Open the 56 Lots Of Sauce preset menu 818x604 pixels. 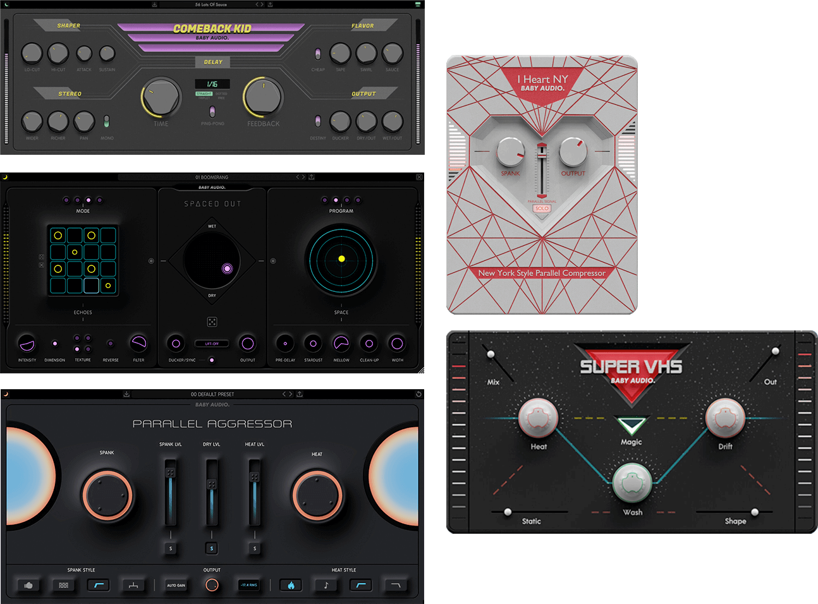click(211, 4)
